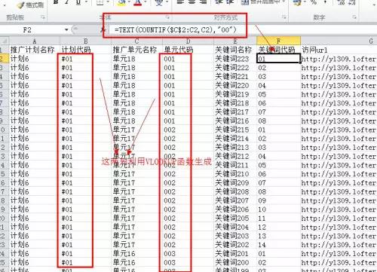
Task: Click header cell 关键词名称
Action: click(235, 50)
